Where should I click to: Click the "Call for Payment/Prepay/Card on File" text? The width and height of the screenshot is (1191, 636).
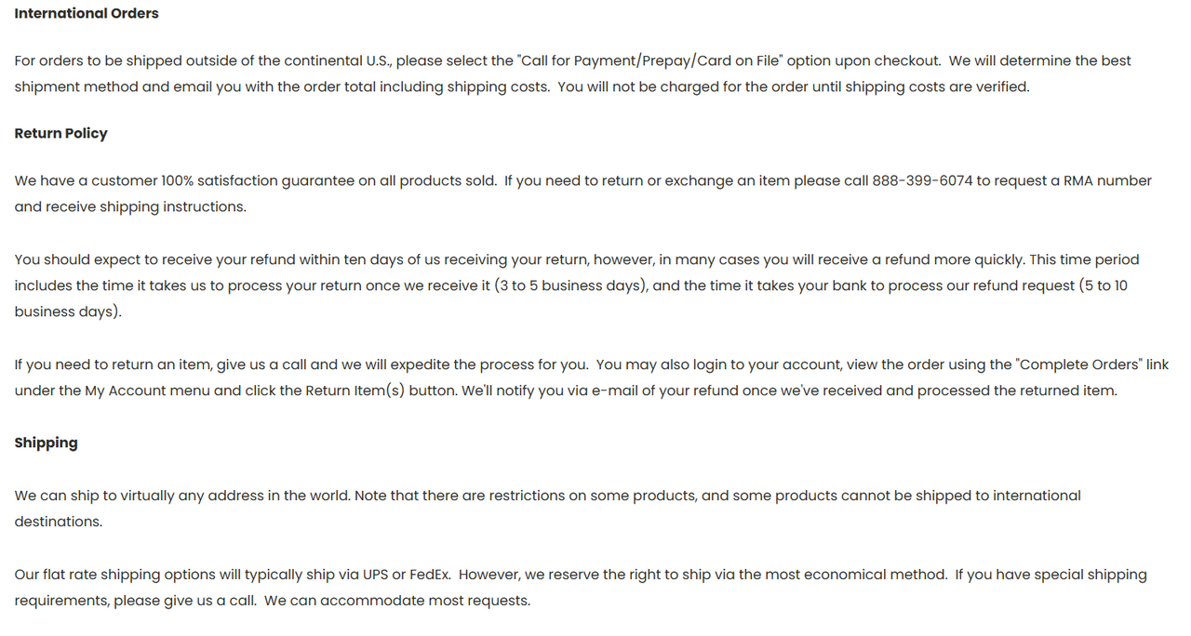pyautogui.click(x=649, y=60)
